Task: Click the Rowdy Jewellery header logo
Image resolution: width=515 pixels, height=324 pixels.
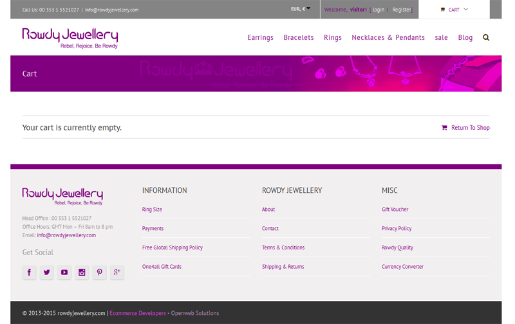Action: 70,37
